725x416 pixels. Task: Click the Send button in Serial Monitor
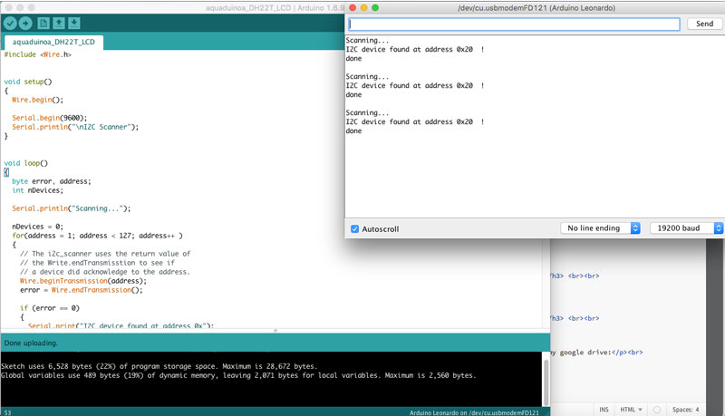point(704,24)
